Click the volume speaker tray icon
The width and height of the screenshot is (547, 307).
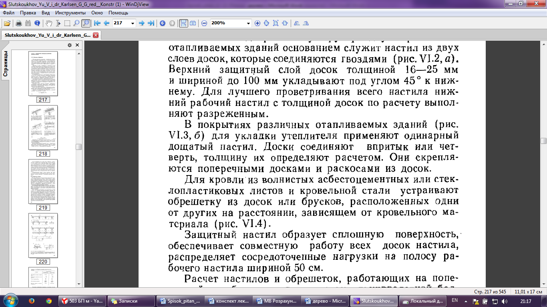[x=504, y=301]
